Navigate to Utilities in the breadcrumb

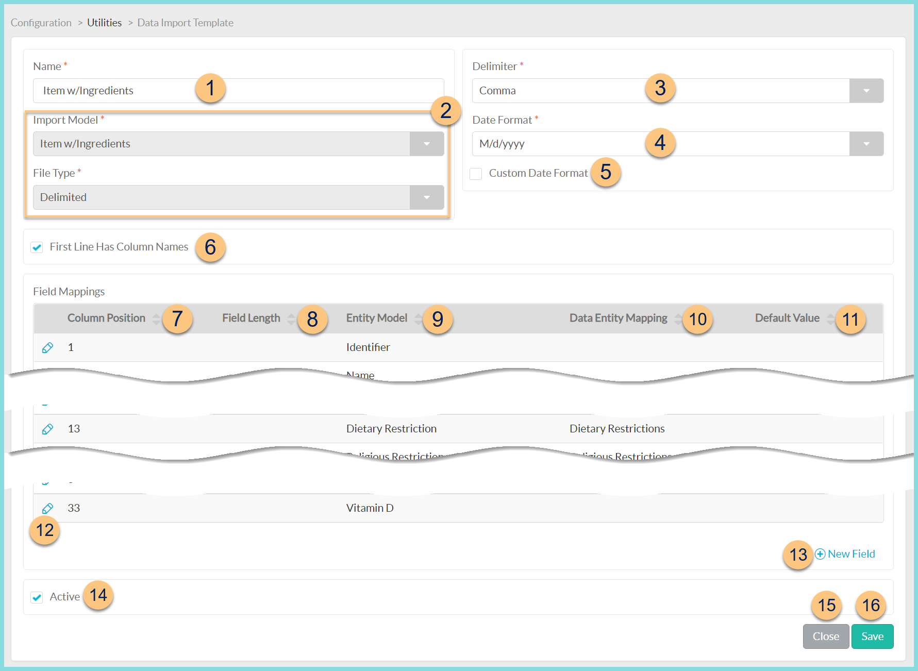[x=104, y=22]
